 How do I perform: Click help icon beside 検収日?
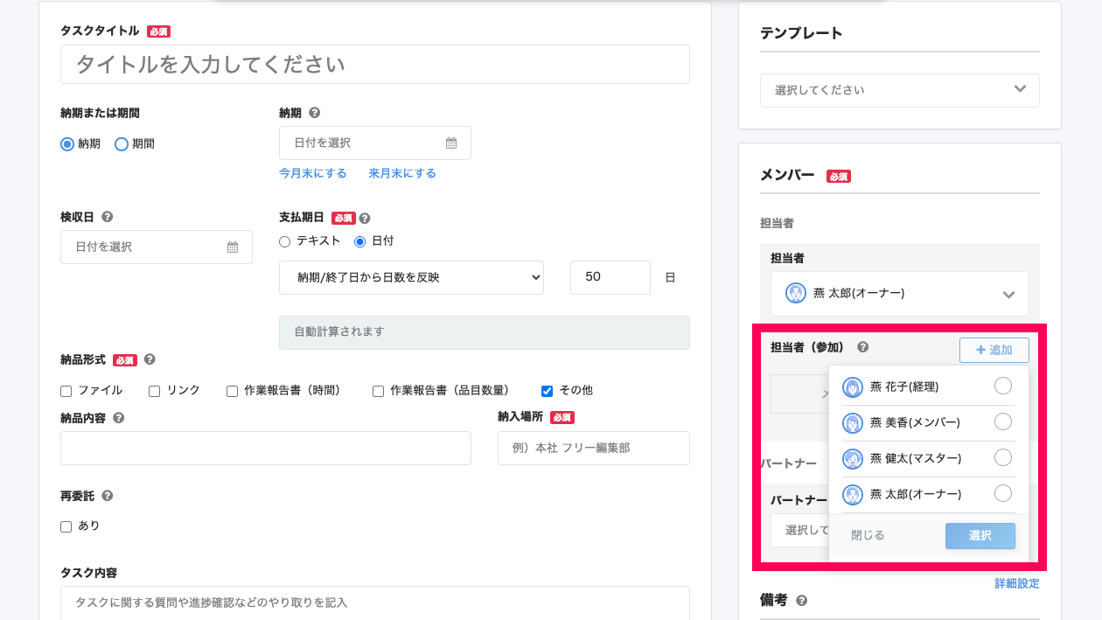point(107,217)
